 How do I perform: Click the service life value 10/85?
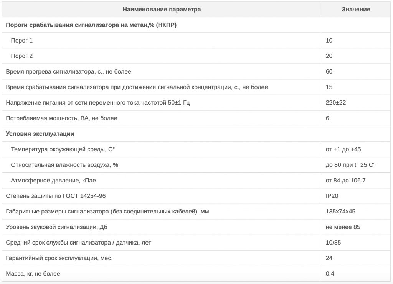pyautogui.click(x=333, y=243)
